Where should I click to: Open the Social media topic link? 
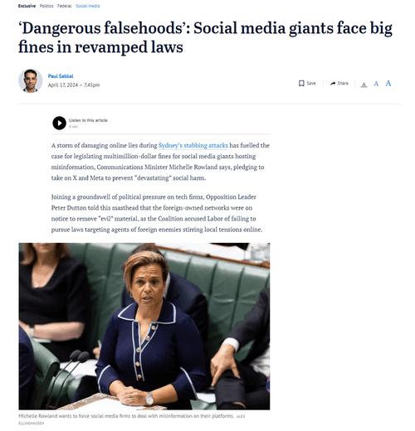click(88, 6)
